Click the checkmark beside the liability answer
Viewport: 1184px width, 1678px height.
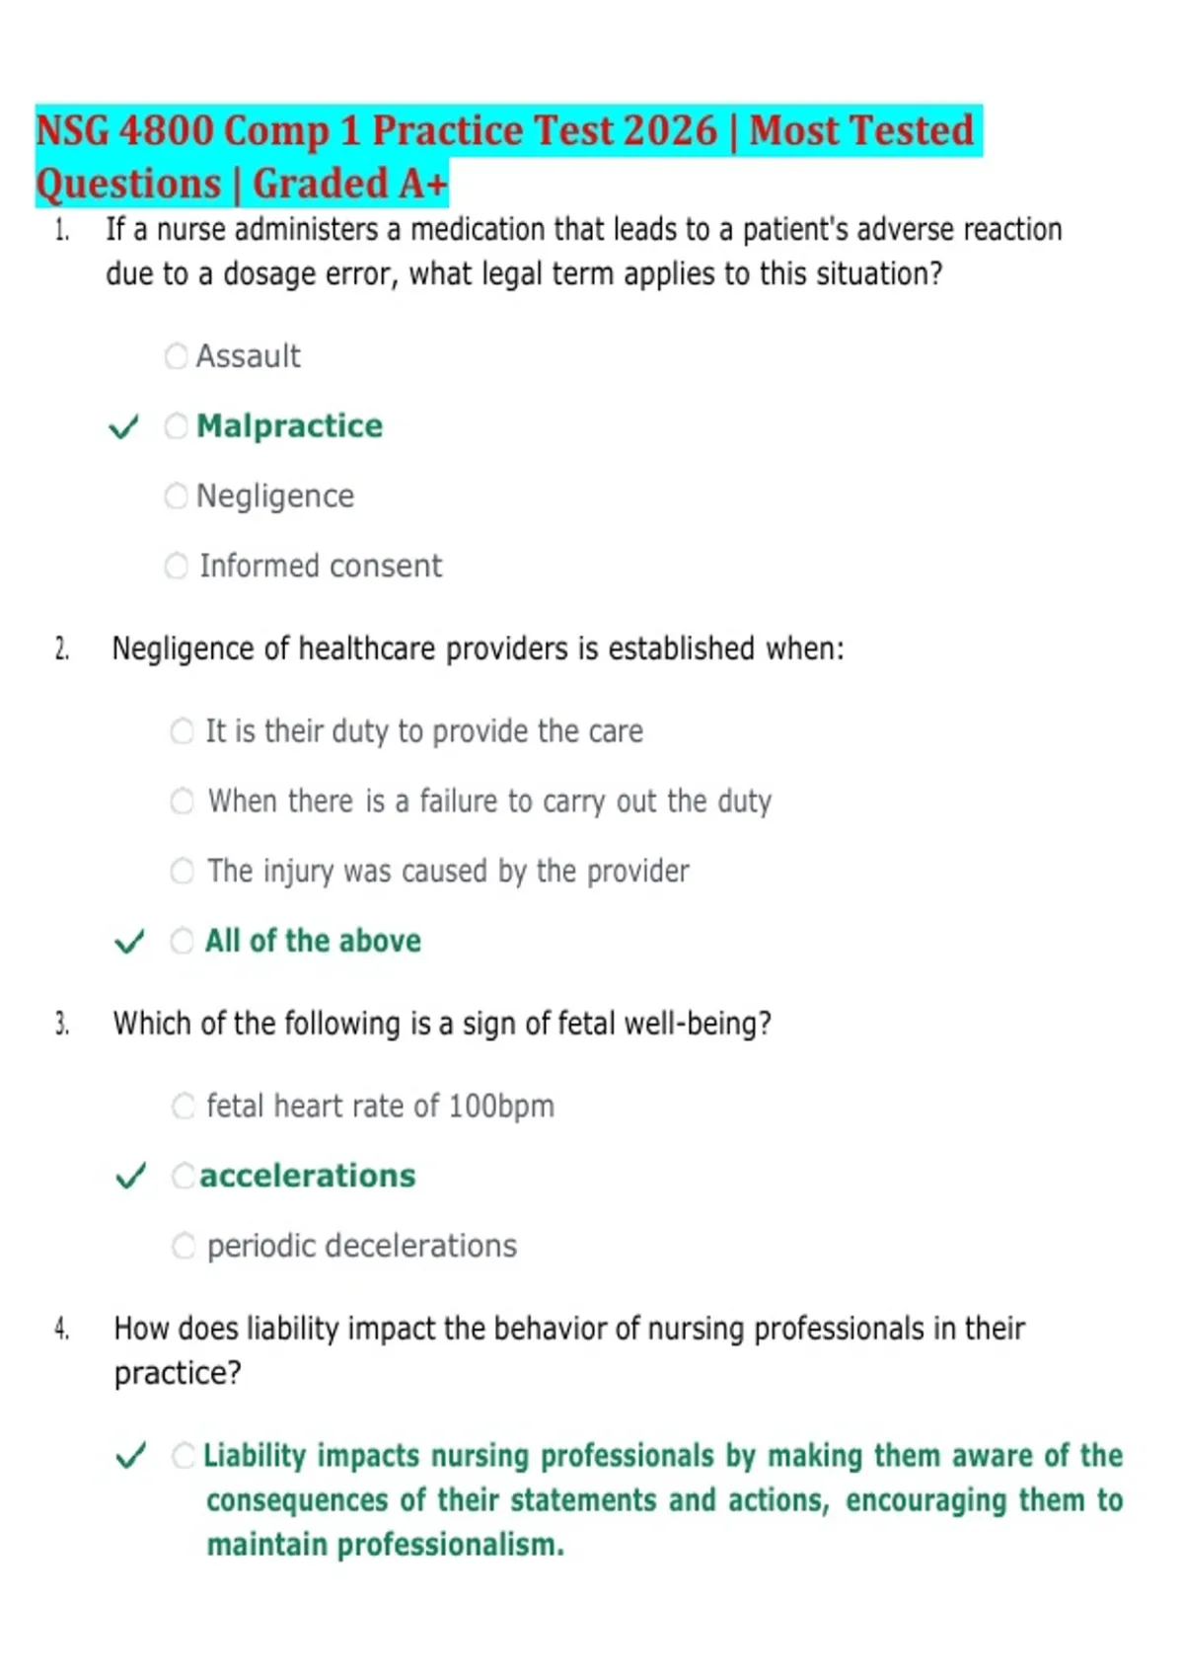pyautogui.click(x=131, y=1456)
